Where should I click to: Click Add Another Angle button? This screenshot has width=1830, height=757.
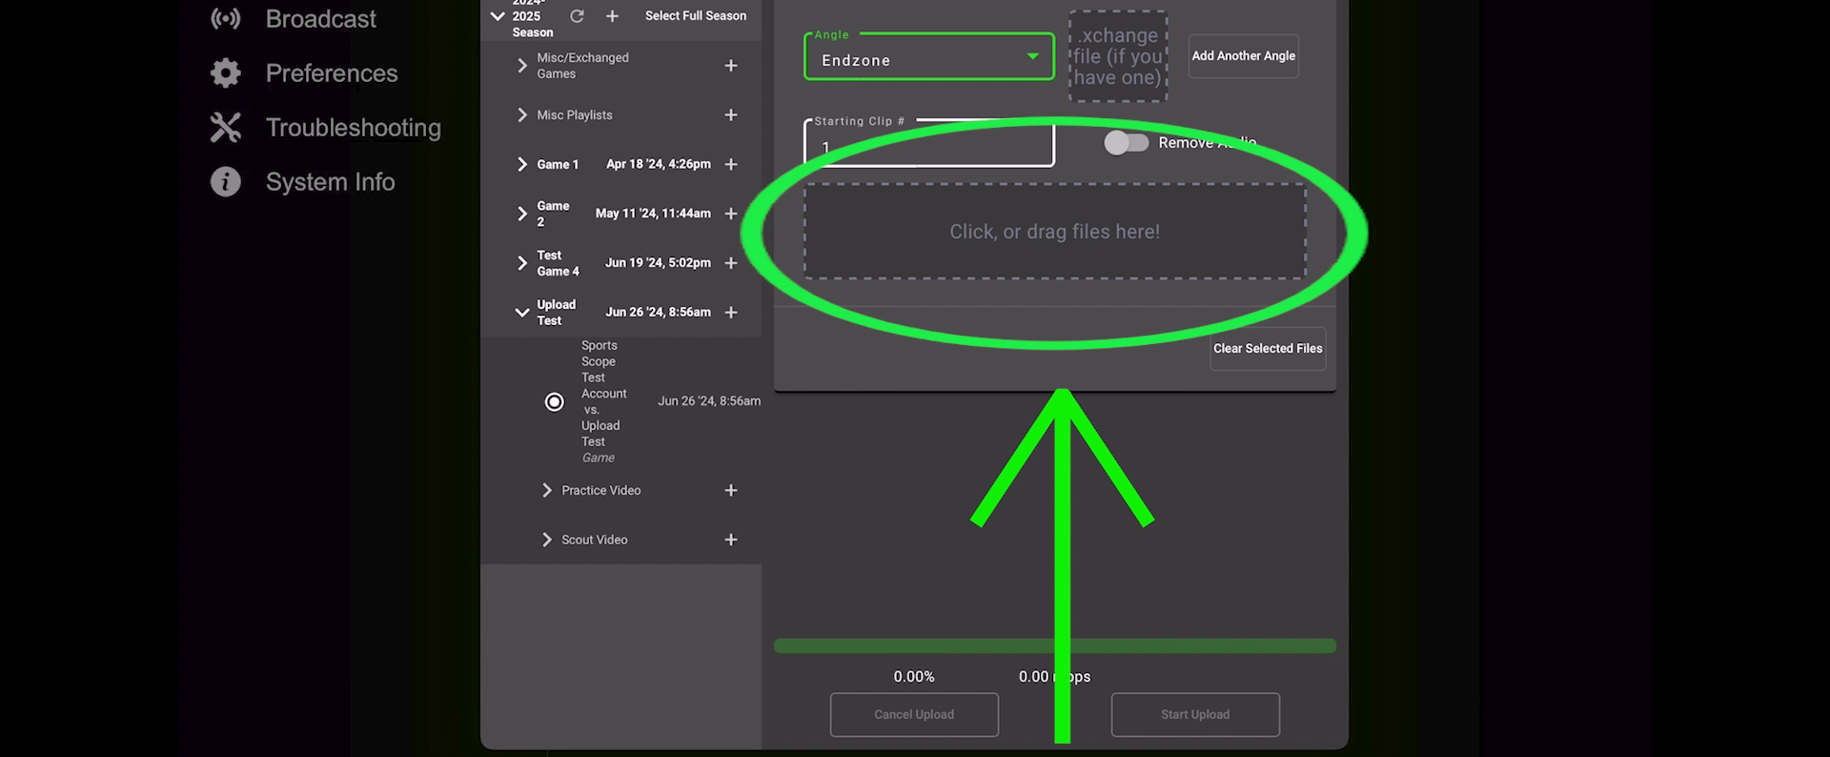[1244, 56]
